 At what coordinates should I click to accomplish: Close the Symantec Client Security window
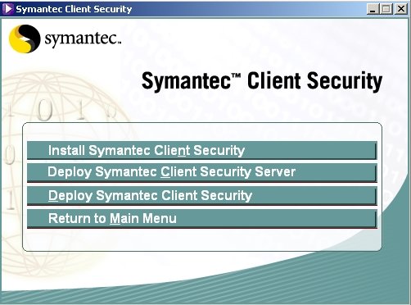coord(401,9)
